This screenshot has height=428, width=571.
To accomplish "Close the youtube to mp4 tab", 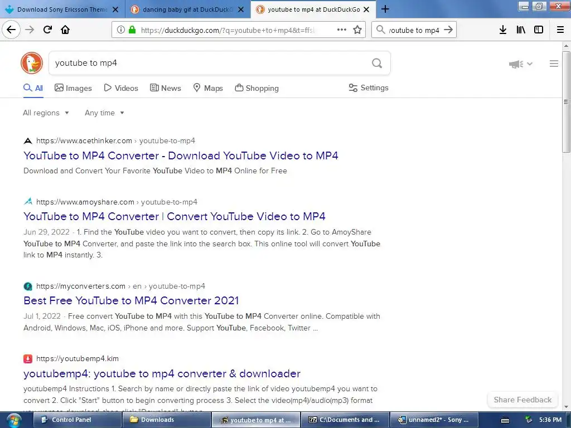I will click(367, 9).
